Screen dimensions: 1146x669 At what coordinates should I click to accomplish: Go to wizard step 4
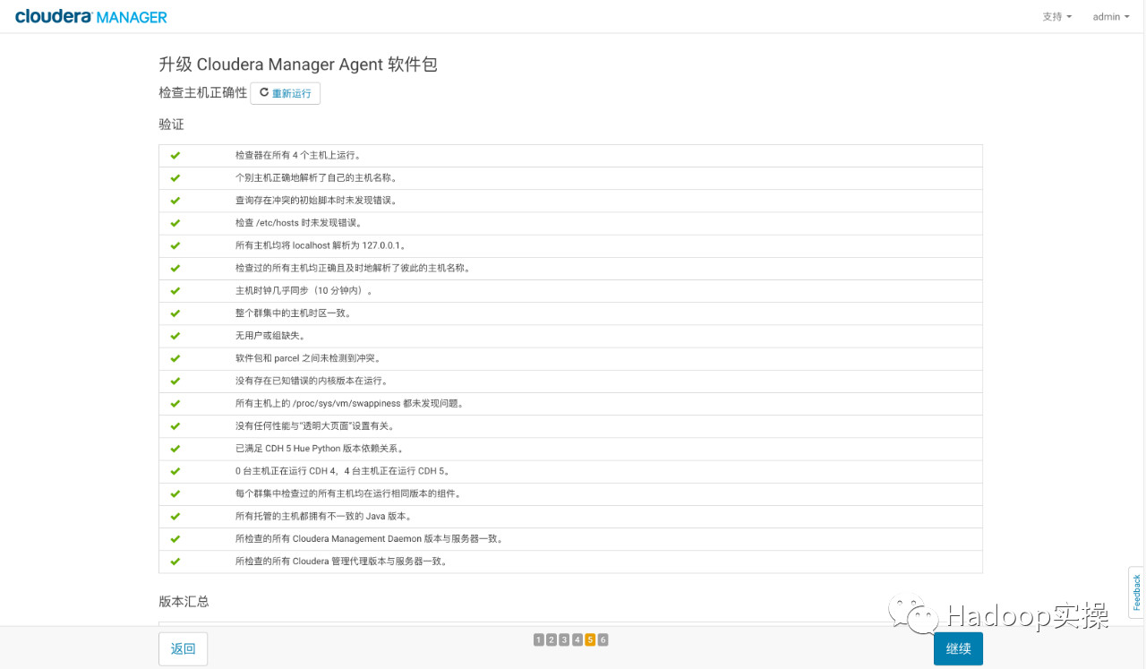577,639
